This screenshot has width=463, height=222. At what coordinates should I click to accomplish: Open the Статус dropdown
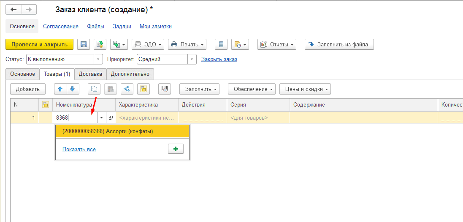(x=99, y=59)
